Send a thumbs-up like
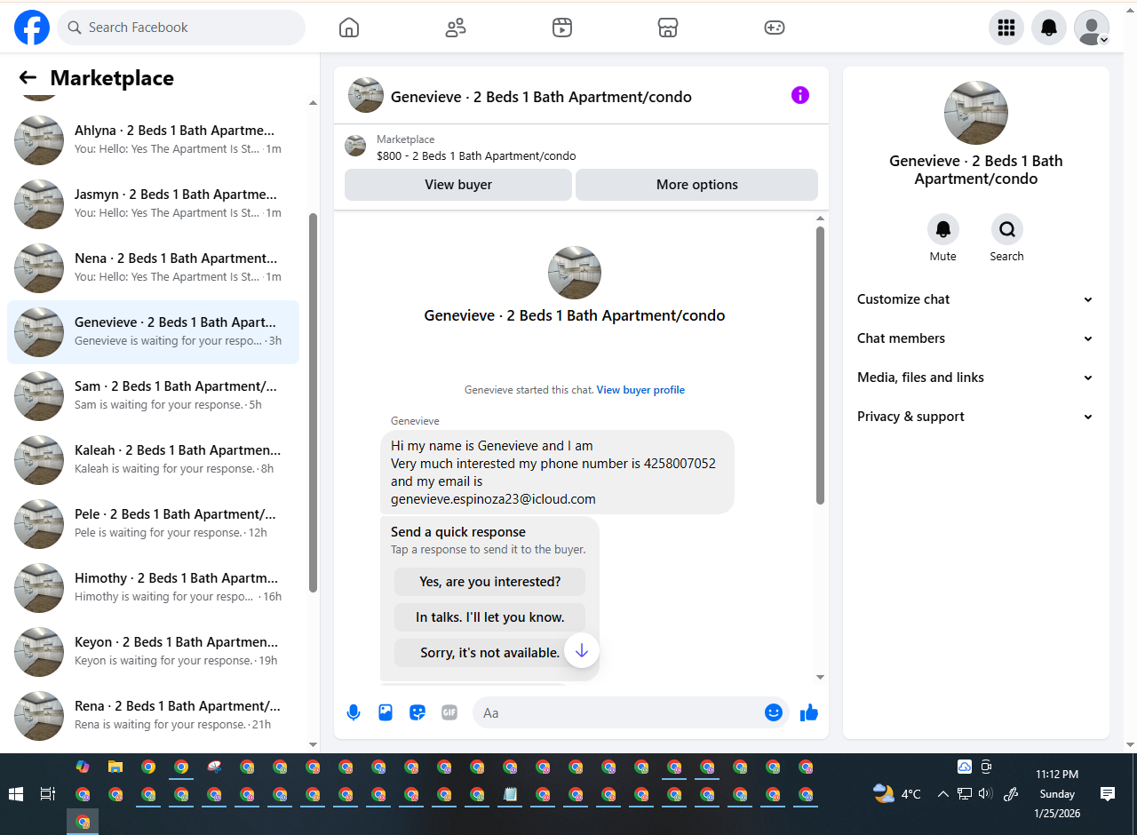 (808, 712)
